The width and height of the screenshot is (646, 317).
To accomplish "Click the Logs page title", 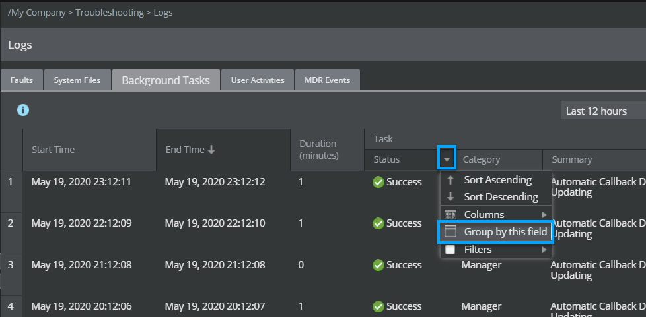I will coord(20,45).
